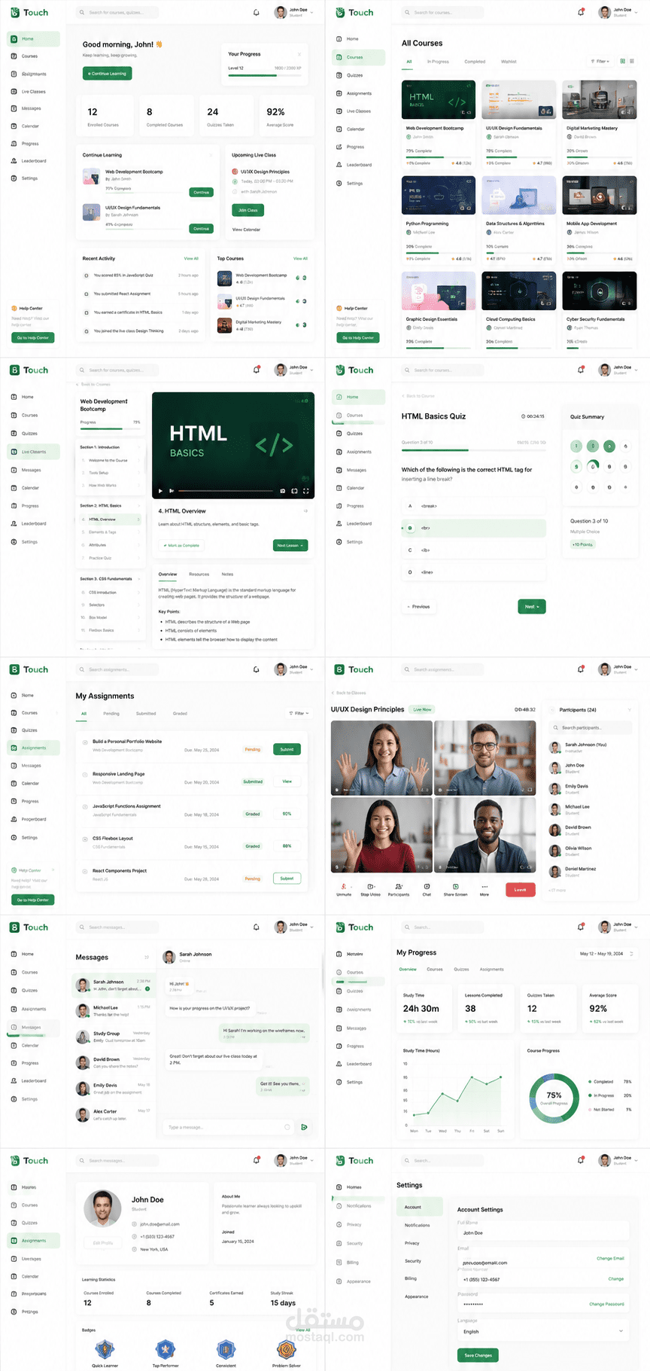Image resolution: width=650 pixels, height=1371 pixels.
Task: Open Quizzes in the All Courses screen sidebar
Action: coord(350,75)
